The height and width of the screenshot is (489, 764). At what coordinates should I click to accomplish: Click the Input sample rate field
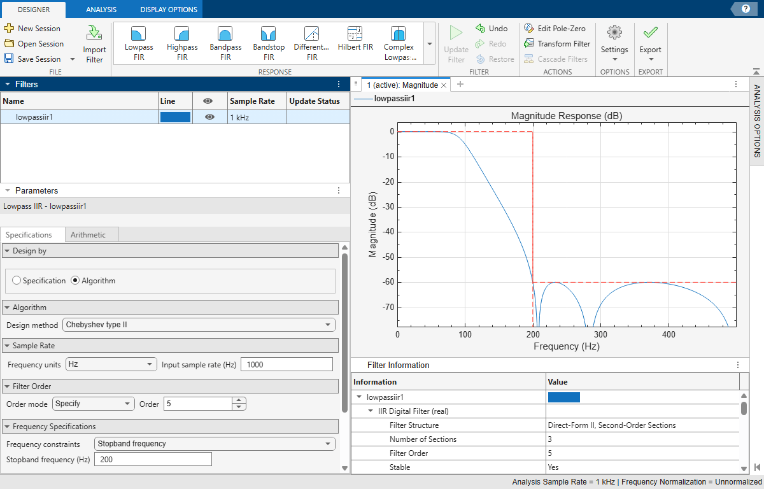click(x=286, y=364)
